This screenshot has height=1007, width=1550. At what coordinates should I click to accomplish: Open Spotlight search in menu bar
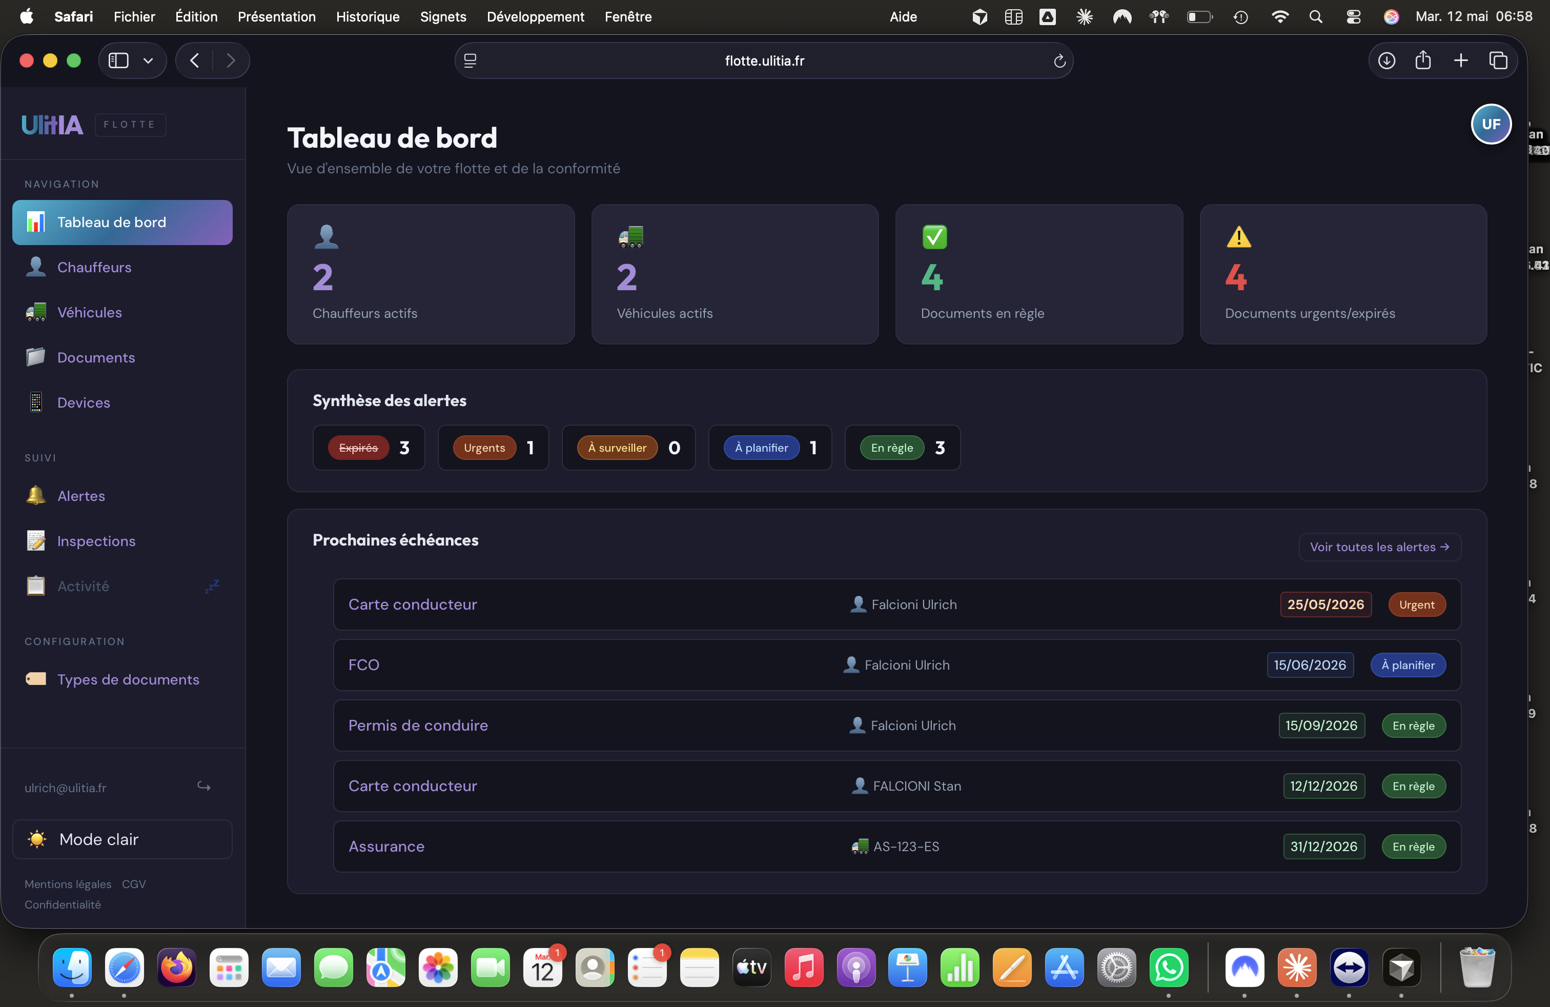pos(1316,17)
